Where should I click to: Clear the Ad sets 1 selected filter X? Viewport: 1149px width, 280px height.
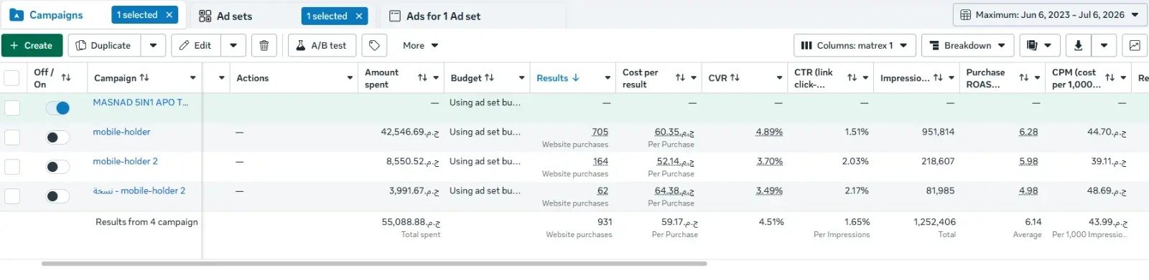359,16
